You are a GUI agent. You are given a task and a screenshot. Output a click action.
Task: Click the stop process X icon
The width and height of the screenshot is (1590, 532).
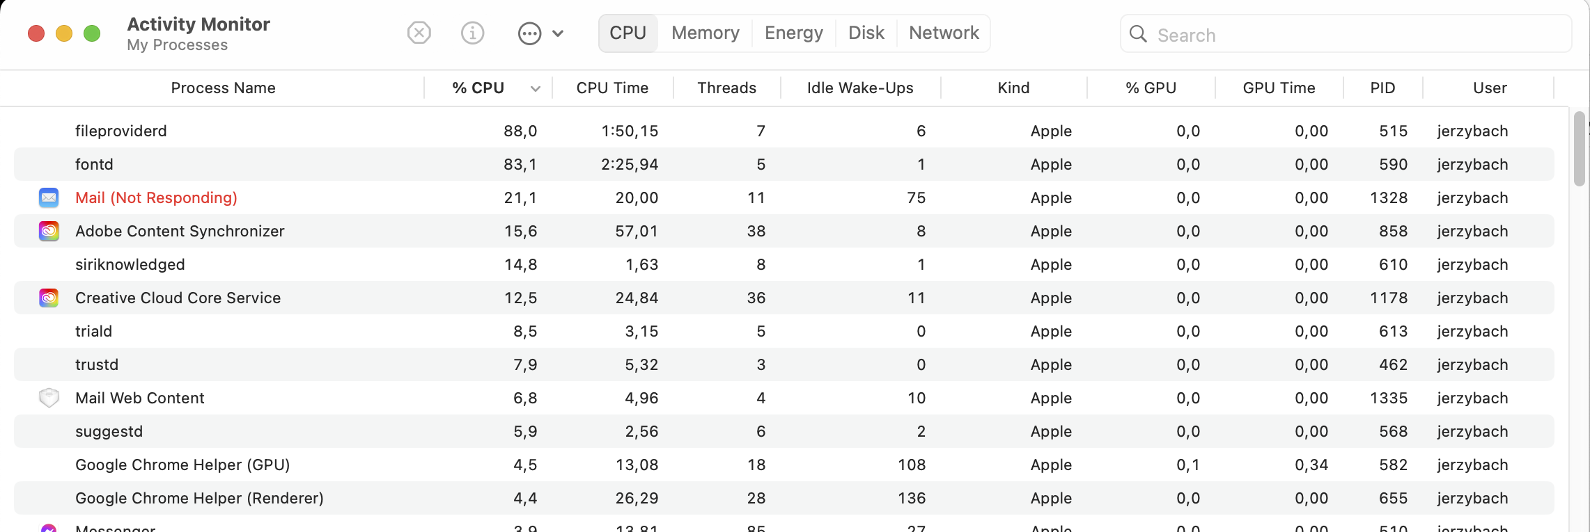(419, 33)
